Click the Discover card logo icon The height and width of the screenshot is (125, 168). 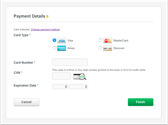coord(108,48)
